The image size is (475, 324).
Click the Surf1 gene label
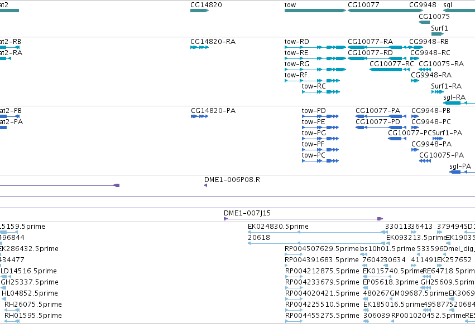(439, 28)
